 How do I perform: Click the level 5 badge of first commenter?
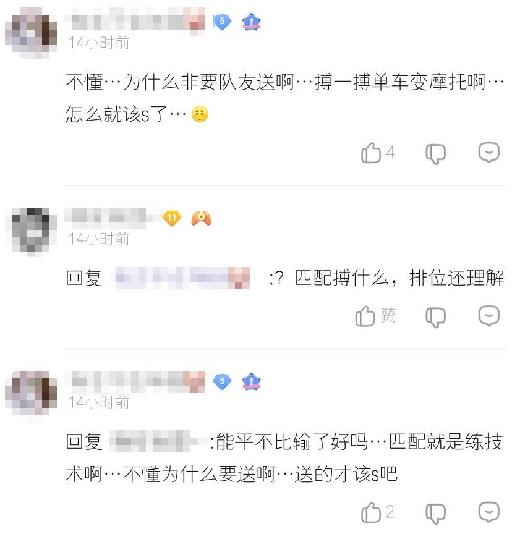tap(222, 22)
